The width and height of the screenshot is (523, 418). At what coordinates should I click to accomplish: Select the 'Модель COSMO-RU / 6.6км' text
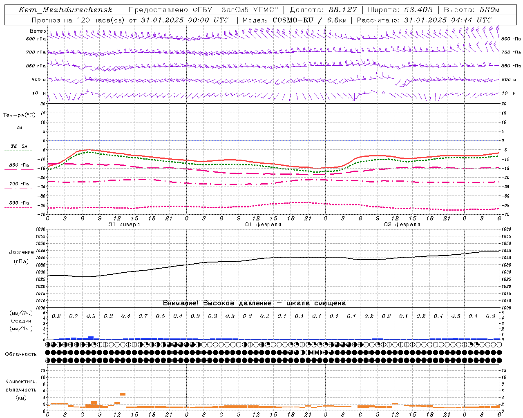click(294, 20)
